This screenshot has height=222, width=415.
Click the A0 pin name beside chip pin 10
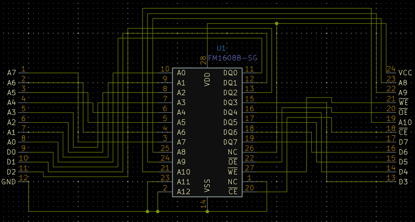[x=181, y=73]
